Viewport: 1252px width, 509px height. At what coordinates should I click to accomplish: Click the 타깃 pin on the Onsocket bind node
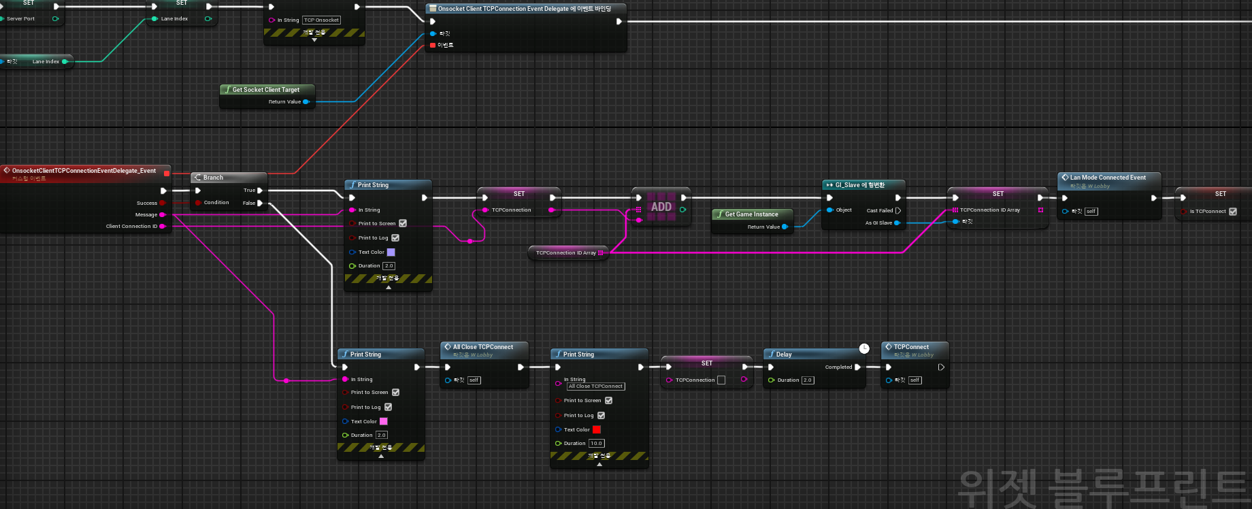tap(433, 33)
